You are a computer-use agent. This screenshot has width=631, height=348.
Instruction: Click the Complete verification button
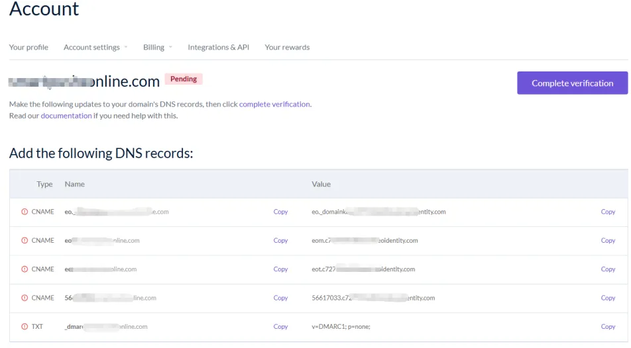pos(572,83)
